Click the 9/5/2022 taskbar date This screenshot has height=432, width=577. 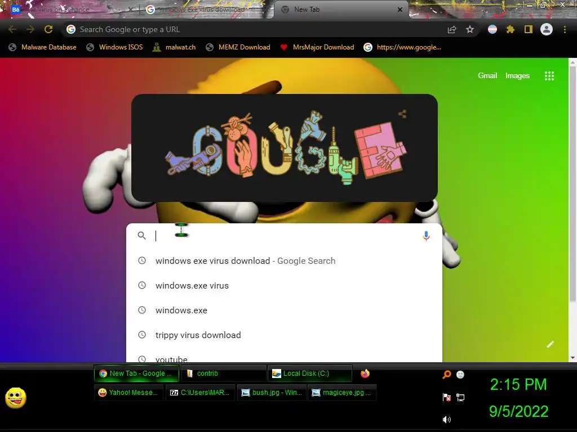pyautogui.click(x=518, y=411)
